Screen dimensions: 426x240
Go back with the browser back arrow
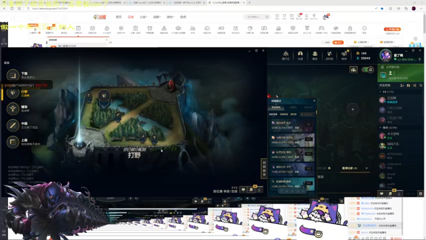click(4, 9)
